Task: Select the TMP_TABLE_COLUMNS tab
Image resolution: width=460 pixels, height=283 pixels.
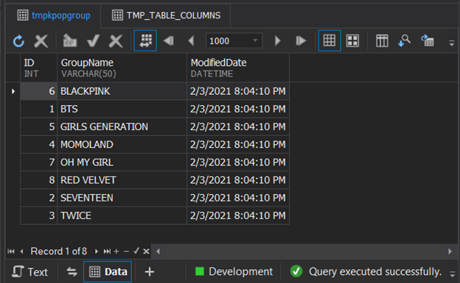Action: (166, 15)
